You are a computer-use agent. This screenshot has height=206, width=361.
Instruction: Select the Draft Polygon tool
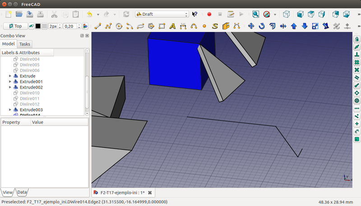coord(151,26)
